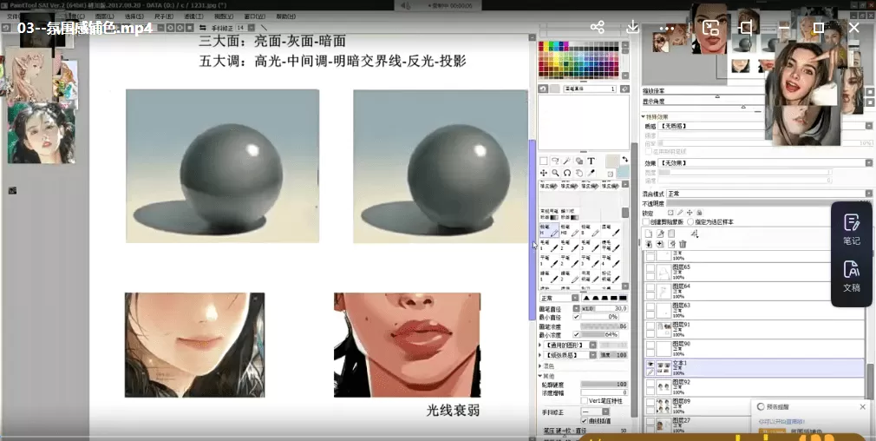Select the Eyedropper color picker tool
Screen dimensions: 876x441
(x=591, y=173)
